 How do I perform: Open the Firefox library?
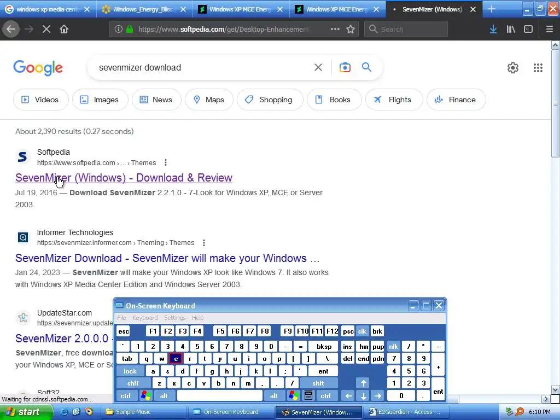coord(511,29)
